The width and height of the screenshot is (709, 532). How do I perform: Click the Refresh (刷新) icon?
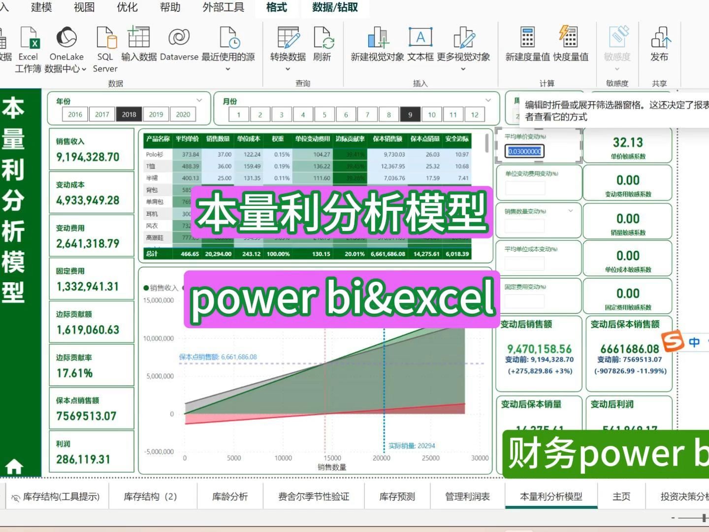pyautogui.click(x=323, y=37)
